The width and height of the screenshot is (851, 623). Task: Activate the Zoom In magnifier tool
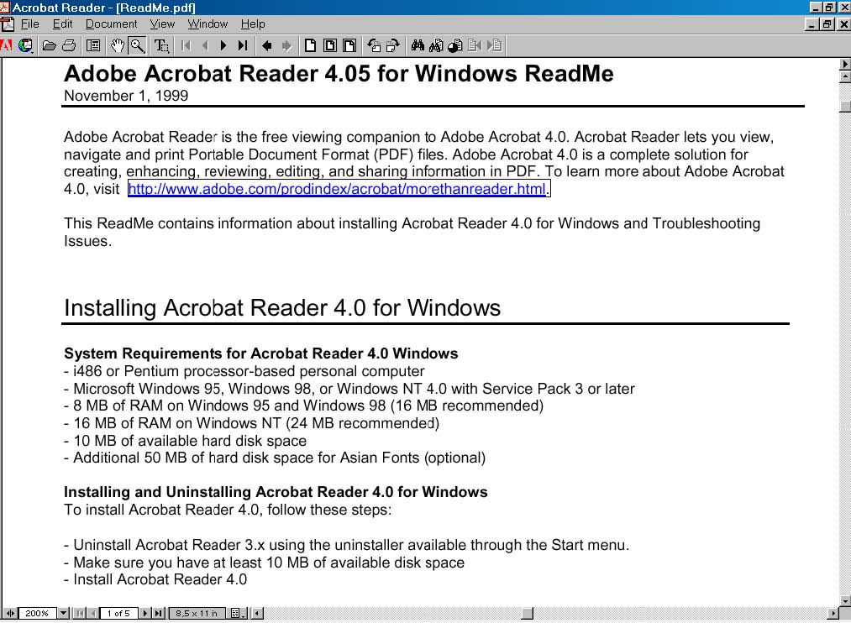click(x=136, y=45)
